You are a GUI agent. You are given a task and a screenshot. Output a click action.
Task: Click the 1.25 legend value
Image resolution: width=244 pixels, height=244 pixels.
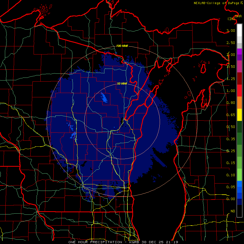click(x=231, y=79)
